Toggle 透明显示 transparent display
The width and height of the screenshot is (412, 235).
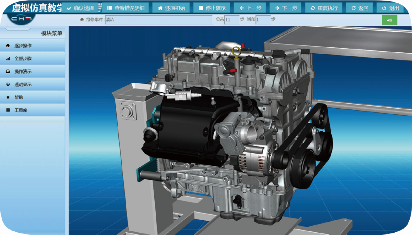tap(32, 84)
